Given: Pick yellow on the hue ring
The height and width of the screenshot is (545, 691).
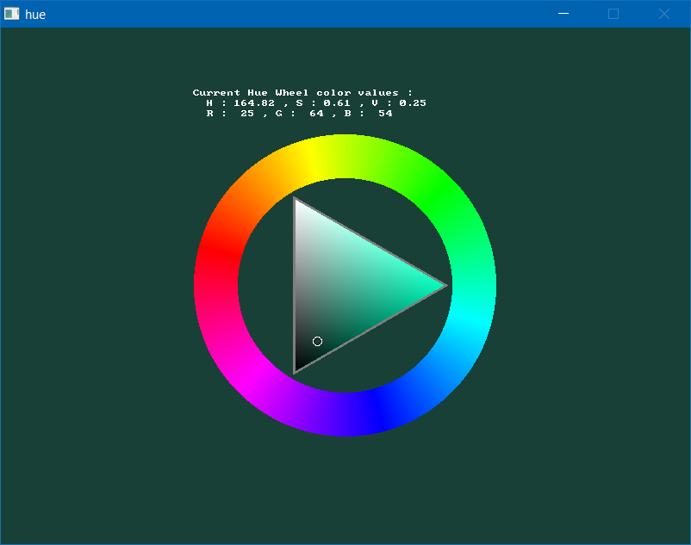Looking at the screenshot, I should (312, 160).
